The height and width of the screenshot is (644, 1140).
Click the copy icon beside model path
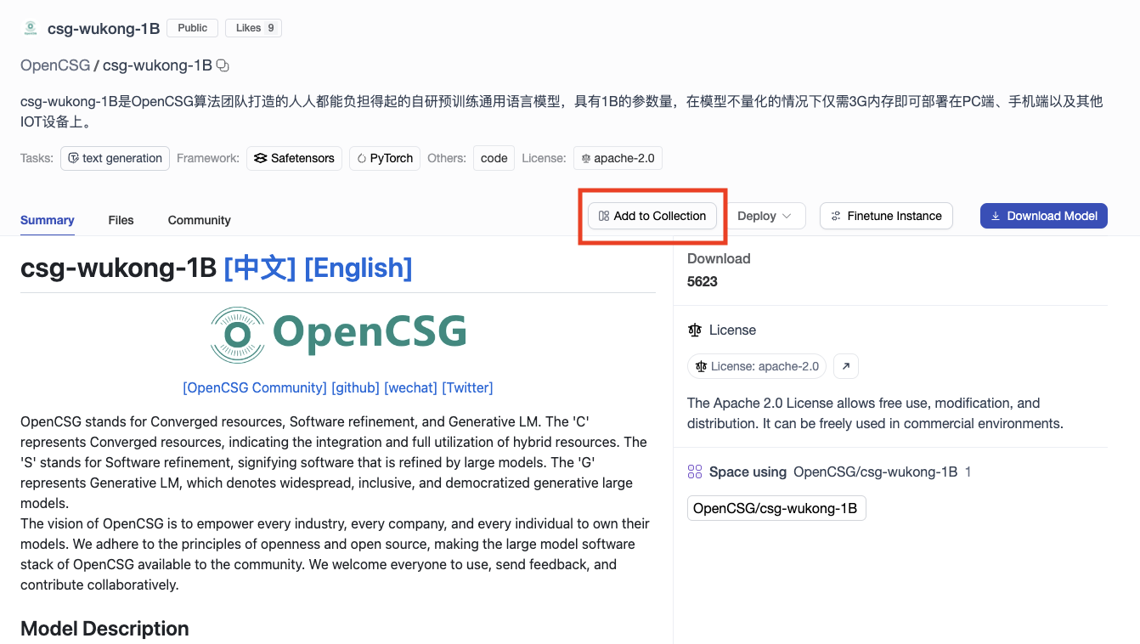(x=223, y=65)
